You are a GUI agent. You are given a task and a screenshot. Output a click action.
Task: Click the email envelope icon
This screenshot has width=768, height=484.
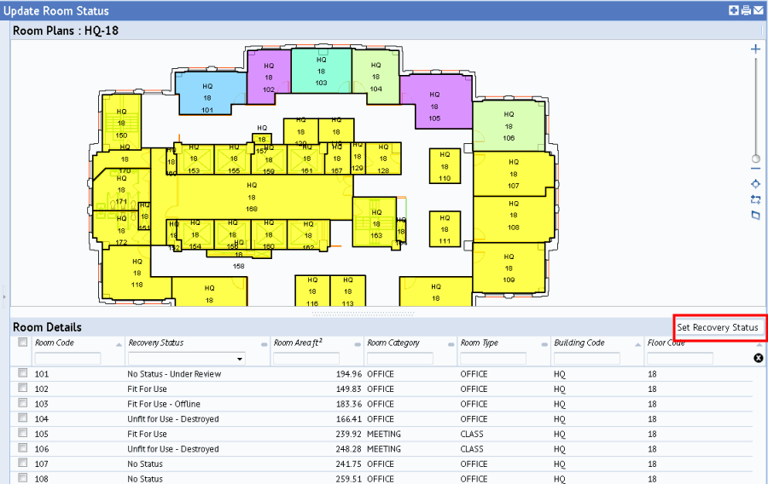[758, 10]
